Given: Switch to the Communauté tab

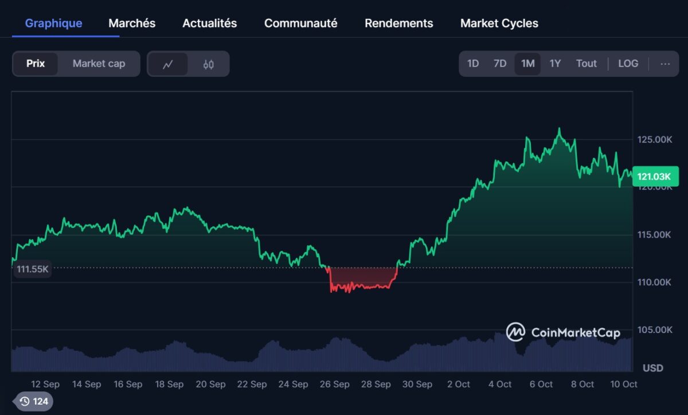Looking at the screenshot, I should 300,24.
